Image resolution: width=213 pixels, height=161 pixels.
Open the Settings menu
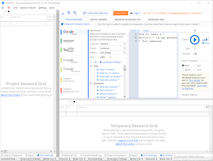pos(42,8)
